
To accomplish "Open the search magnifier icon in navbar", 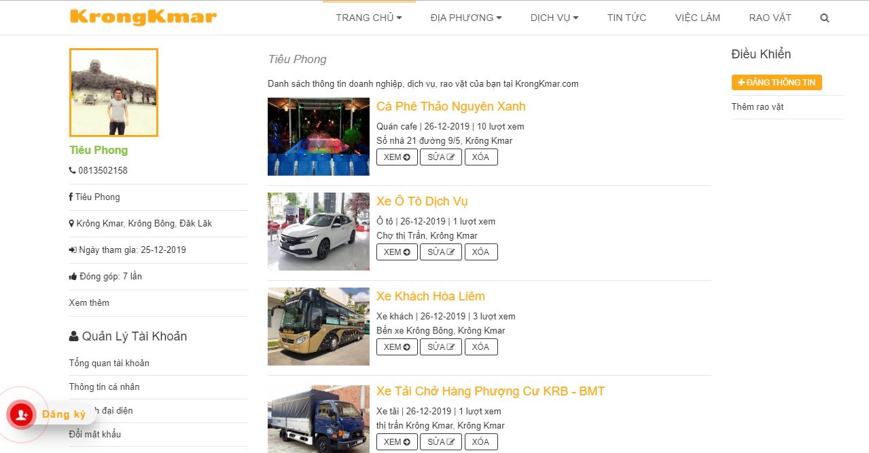I will [x=825, y=18].
